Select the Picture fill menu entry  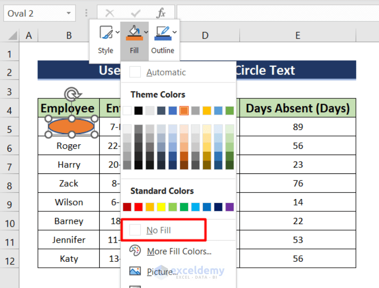(178, 272)
